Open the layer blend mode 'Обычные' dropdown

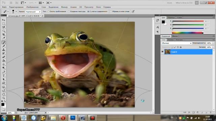[176, 43]
